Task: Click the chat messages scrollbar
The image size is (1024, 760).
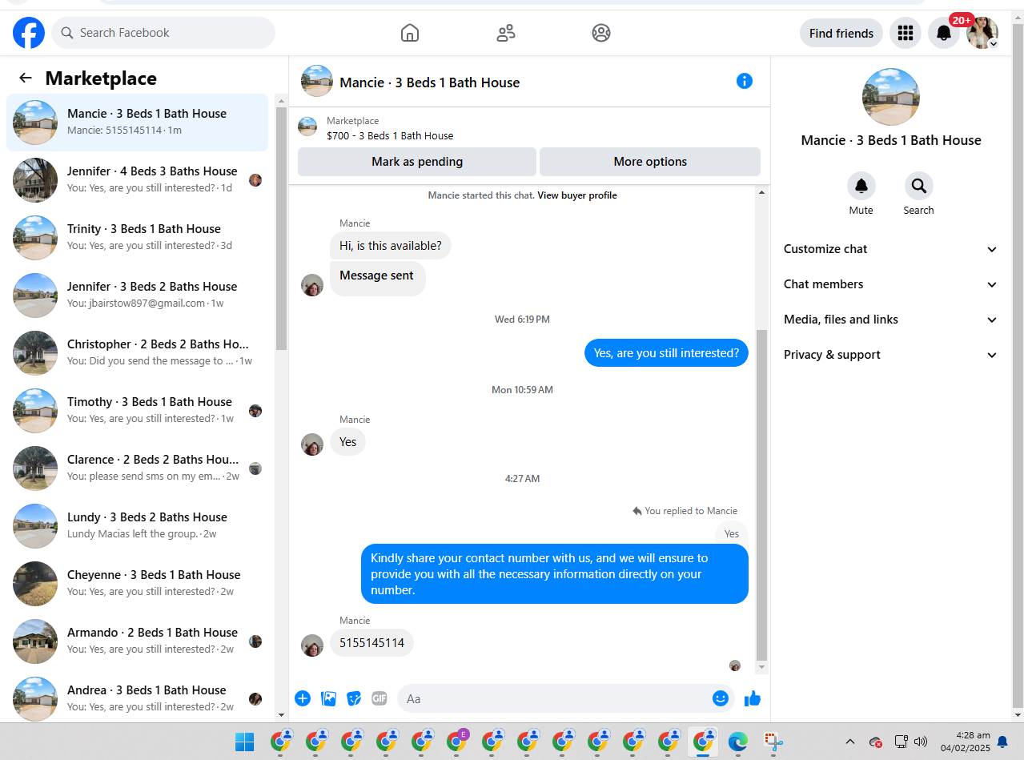Action: tap(761, 495)
